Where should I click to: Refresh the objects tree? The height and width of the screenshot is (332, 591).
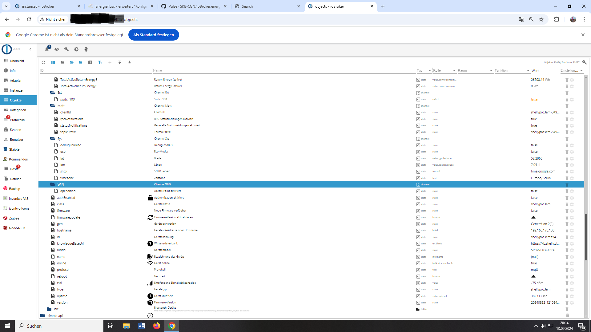coord(43,62)
